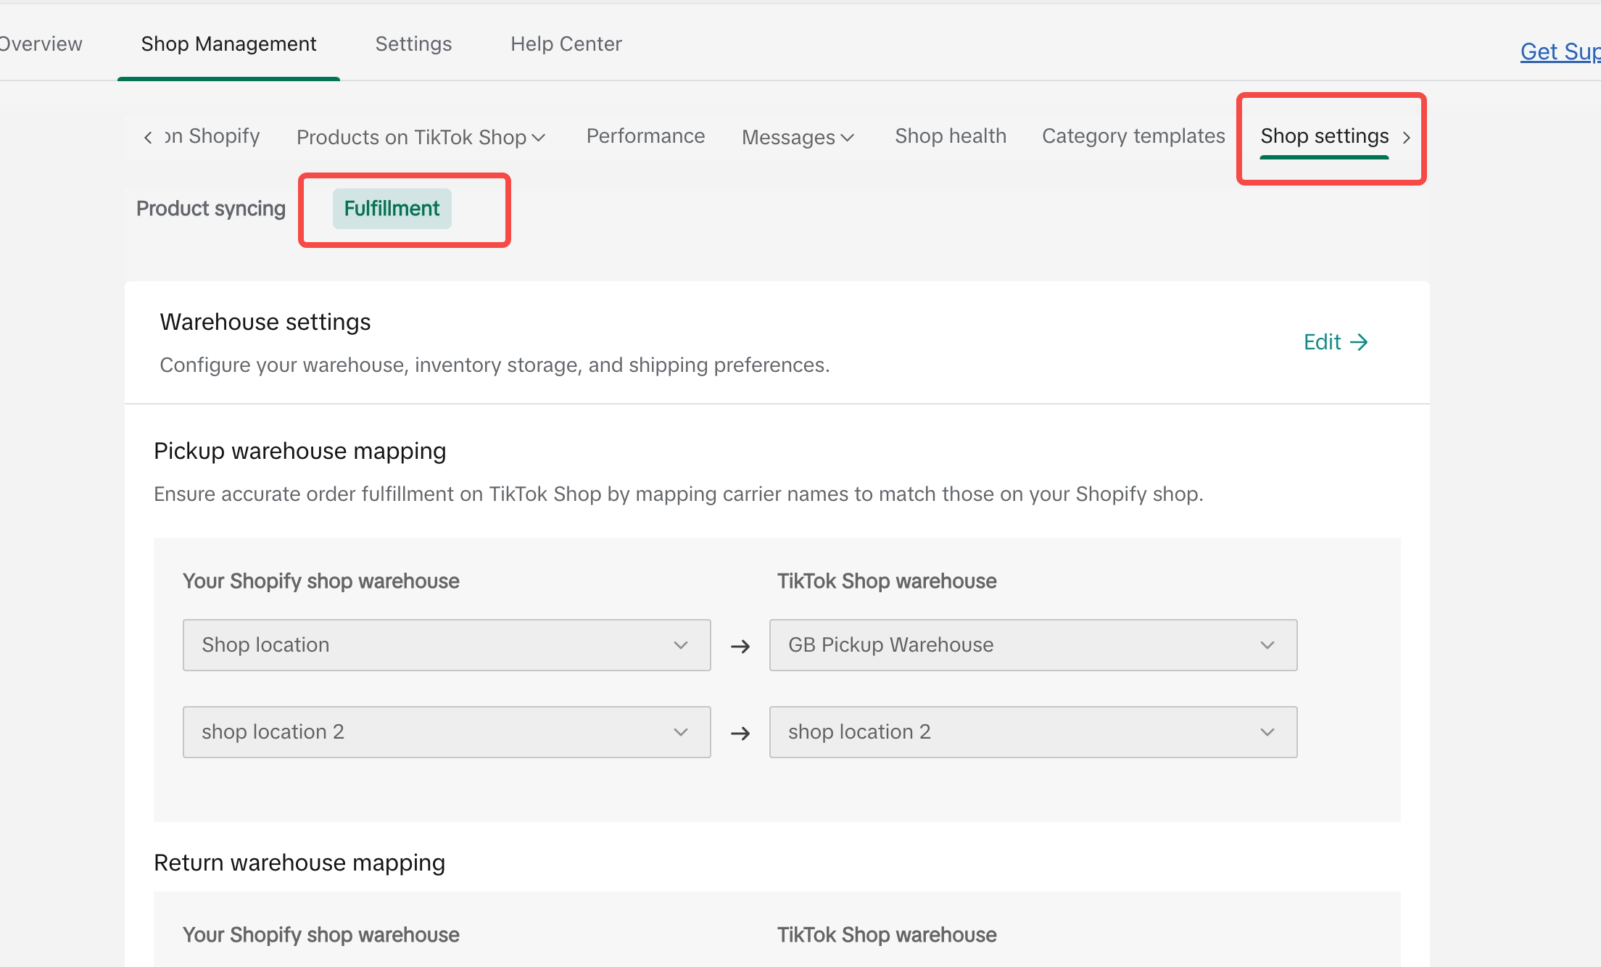Open the Messages menu
Screen dimensions: 1601x967
coord(788,137)
